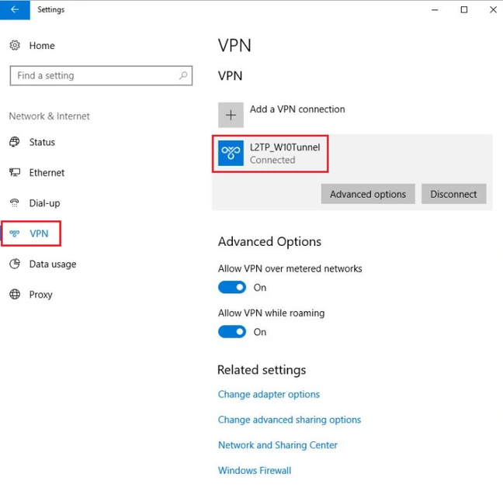Click the back arrow in title bar
503x491 pixels.
(x=15, y=9)
